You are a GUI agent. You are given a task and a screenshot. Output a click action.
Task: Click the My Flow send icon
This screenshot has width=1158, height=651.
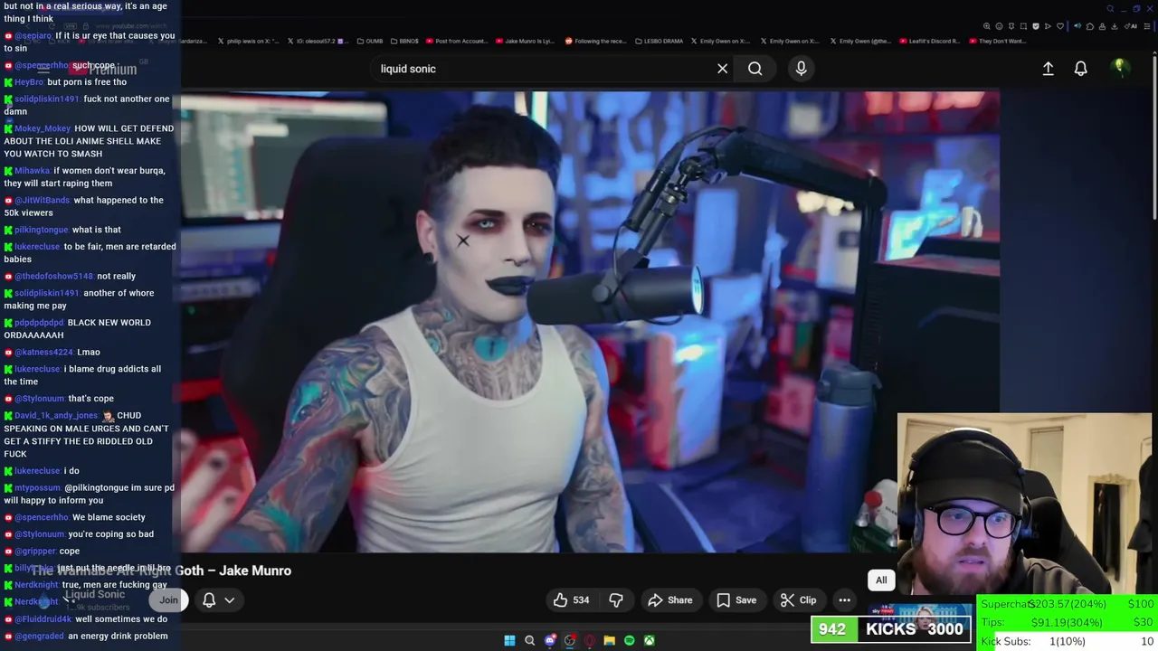(x=1048, y=26)
